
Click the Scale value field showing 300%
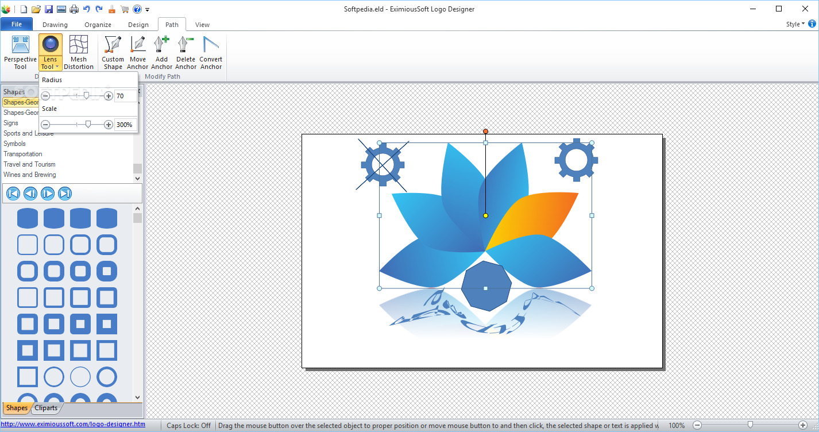point(125,125)
